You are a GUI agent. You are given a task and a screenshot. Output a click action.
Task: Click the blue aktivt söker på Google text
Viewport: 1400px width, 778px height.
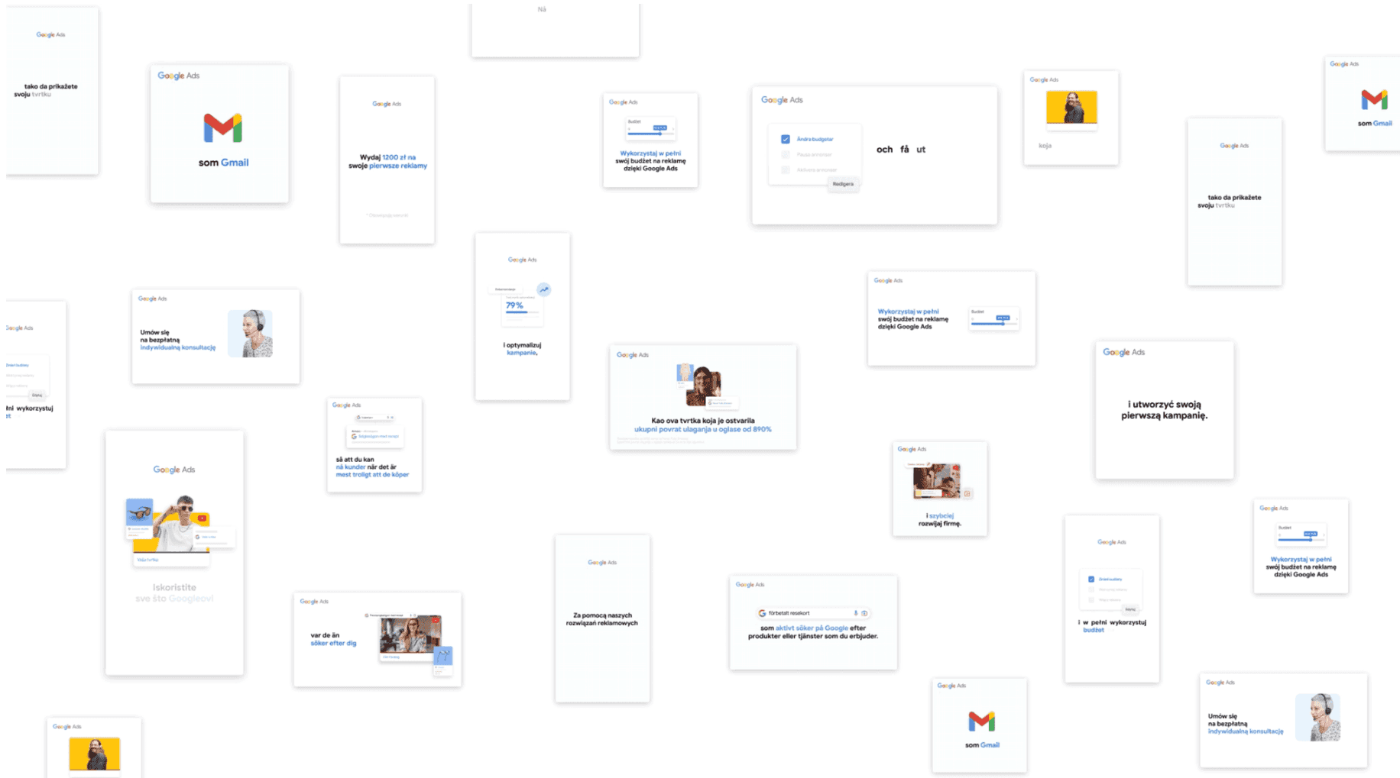[x=812, y=628]
